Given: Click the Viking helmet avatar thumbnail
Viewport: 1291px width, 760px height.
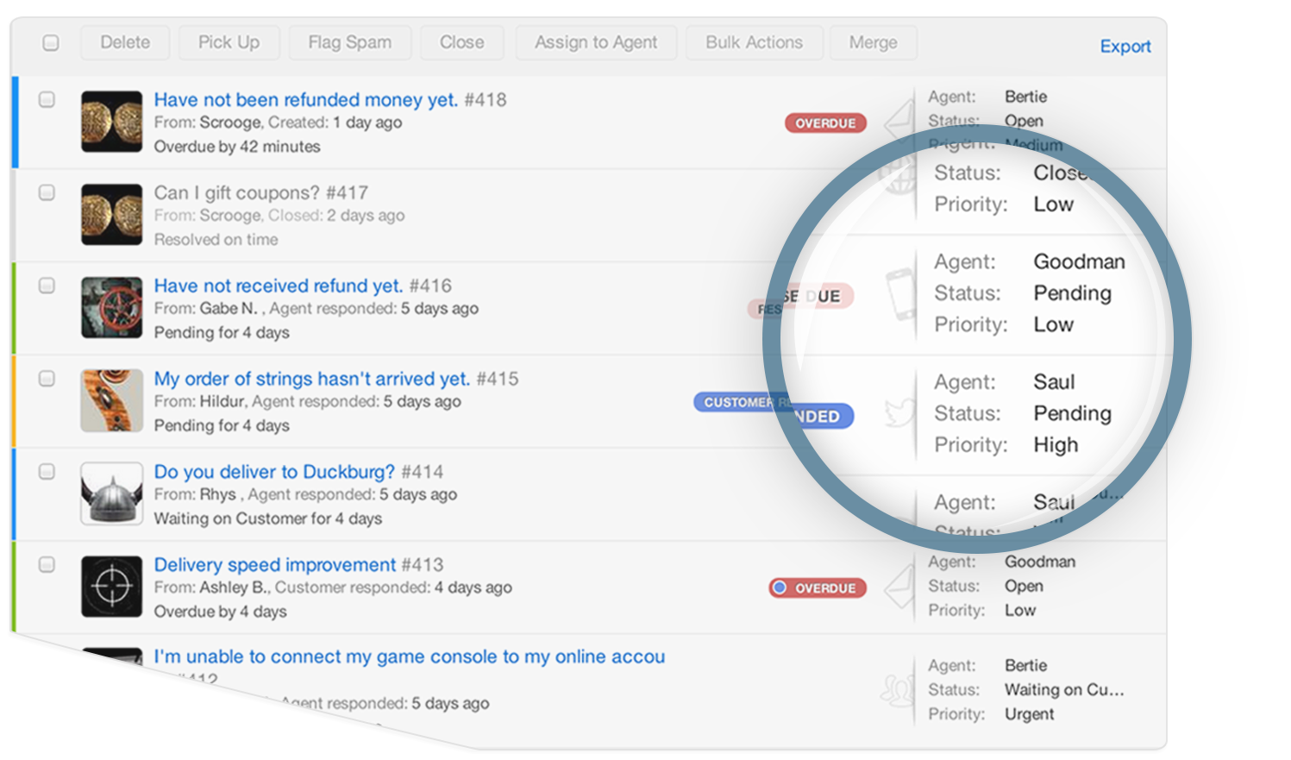Looking at the screenshot, I should (111, 493).
